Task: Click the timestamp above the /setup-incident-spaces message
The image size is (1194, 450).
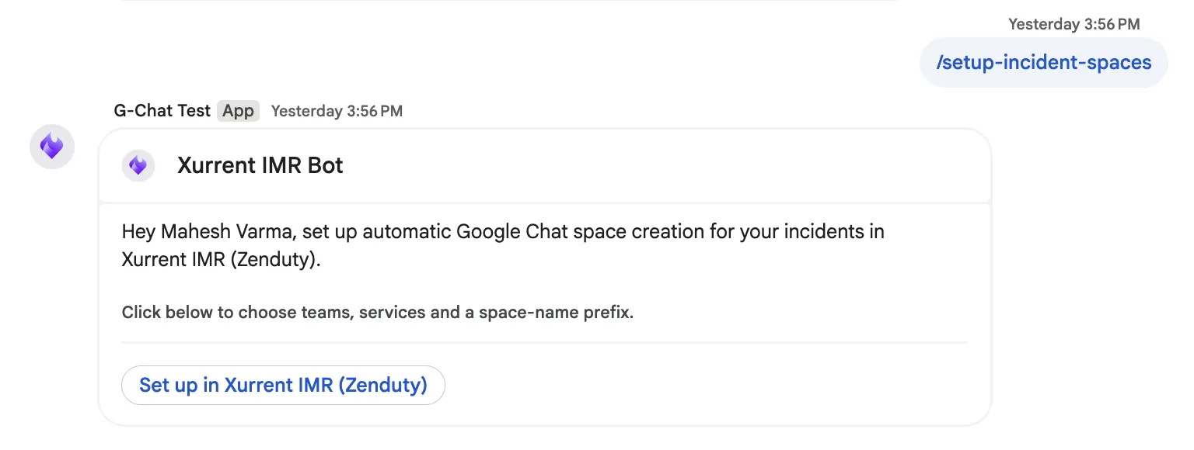Action: (1074, 24)
